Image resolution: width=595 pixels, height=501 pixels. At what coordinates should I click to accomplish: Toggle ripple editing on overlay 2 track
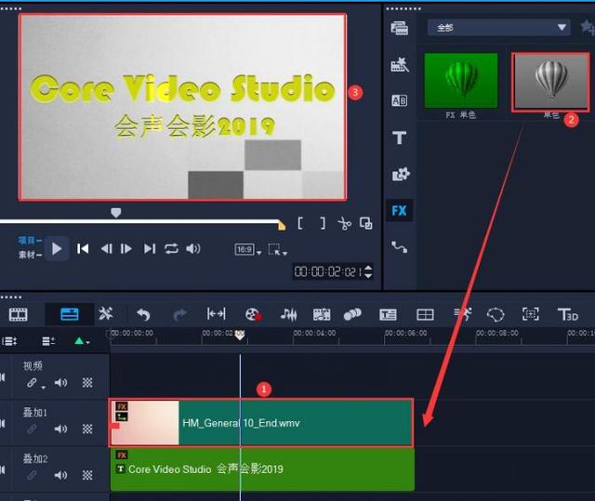tap(33, 475)
